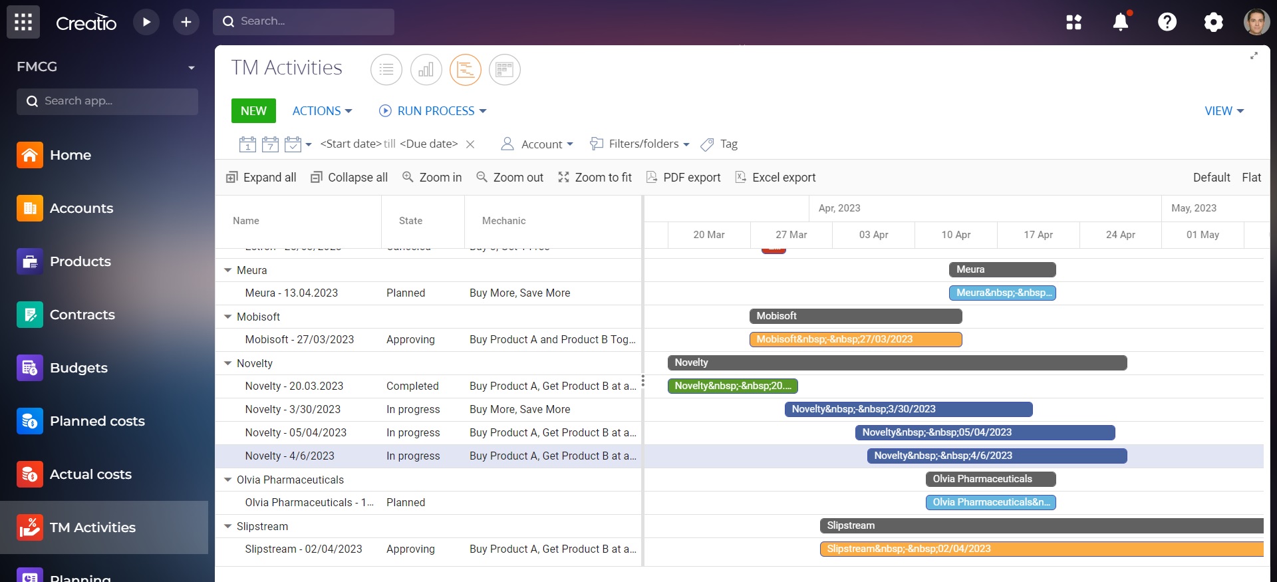Click the Home sidebar icon
Screen dimensions: 1277x582
pos(30,155)
